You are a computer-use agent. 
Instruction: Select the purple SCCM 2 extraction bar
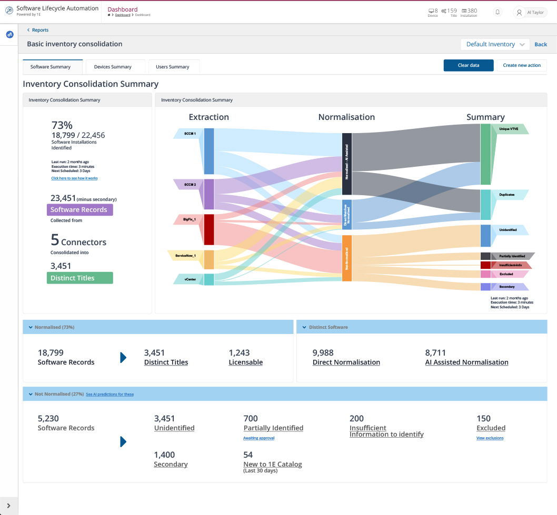tap(209, 194)
